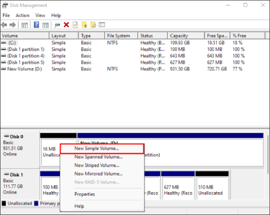This screenshot has width=270, height=215.
Task: Open the Action menu
Action: 23,16
